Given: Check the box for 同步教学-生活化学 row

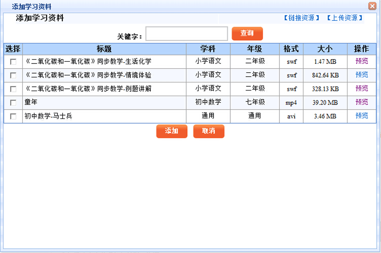Looking at the screenshot, I should pos(13,62).
